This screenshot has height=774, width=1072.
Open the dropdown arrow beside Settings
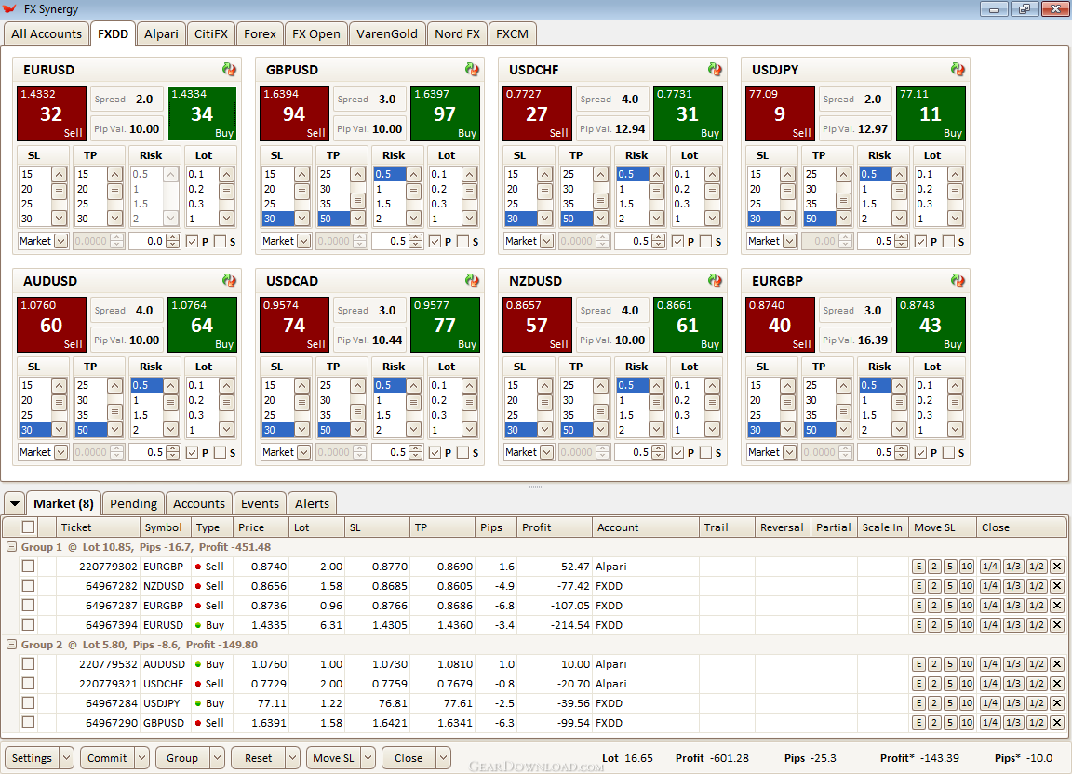tap(67, 757)
